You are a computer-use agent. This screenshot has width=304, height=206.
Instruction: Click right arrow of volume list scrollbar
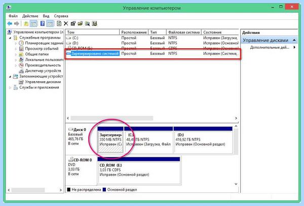coord(236,118)
